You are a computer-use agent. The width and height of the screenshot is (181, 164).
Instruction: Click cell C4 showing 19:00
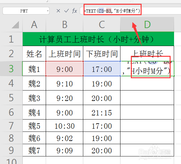(102, 83)
